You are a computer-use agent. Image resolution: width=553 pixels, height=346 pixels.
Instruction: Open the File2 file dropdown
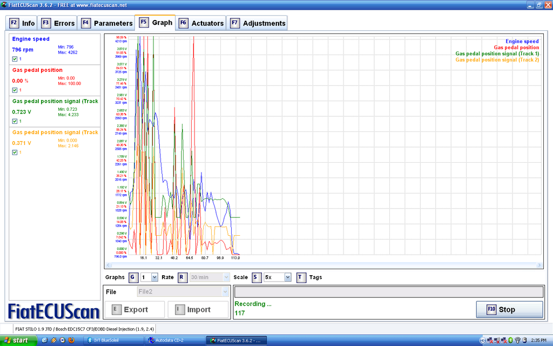(x=183, y=291)
